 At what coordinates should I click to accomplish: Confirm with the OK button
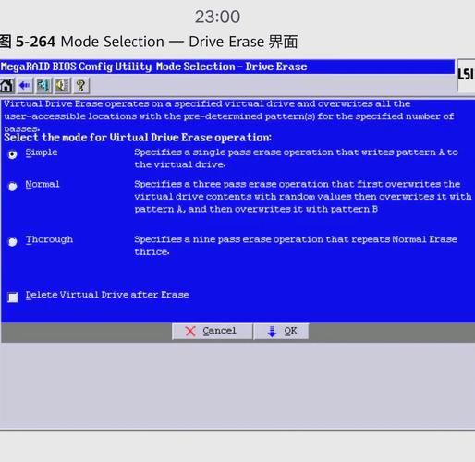point(281,332)
